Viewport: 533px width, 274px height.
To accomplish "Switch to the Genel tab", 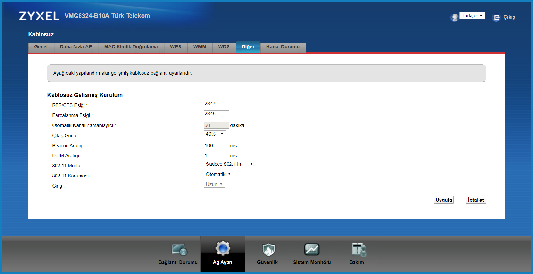I will [x=41, y=47].
